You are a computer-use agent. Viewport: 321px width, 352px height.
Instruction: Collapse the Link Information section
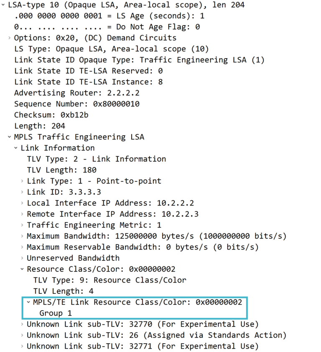point(15,148)
